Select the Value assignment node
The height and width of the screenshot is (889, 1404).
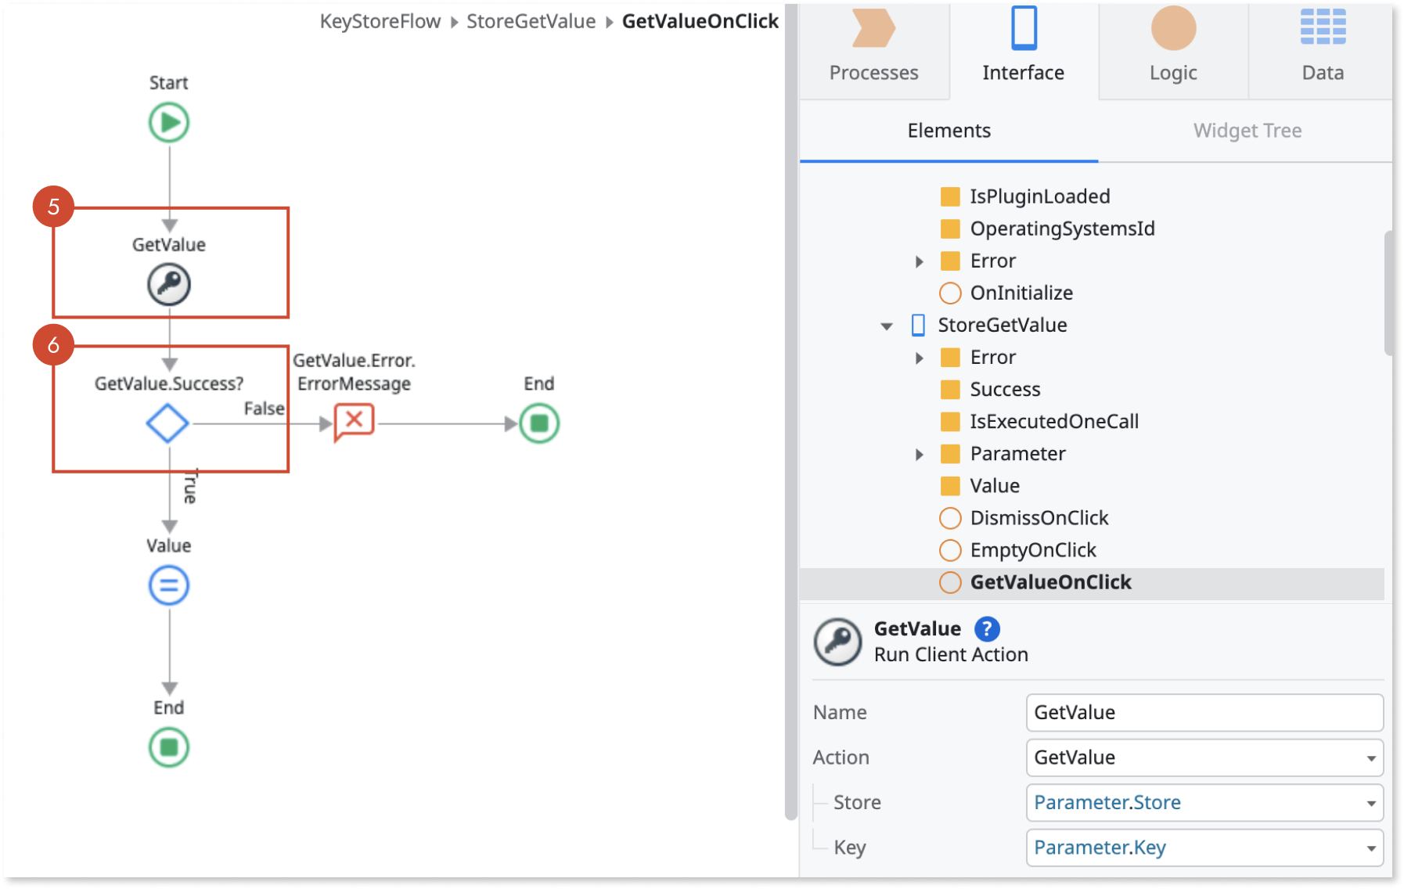point(168,585)
